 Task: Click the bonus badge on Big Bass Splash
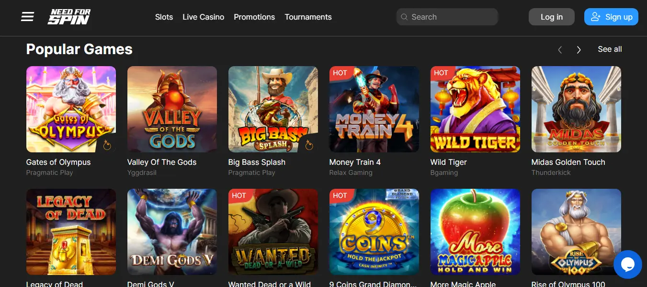(x=309, y=145)
